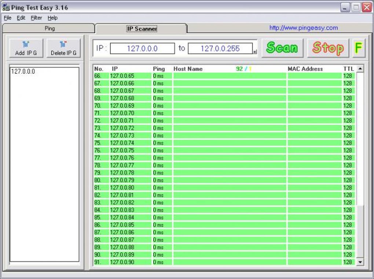The image size is (374, 279).
Task: Click the end IP field showing 127.0.0.255
Action: pyautogui.click(x=220, y=48)
